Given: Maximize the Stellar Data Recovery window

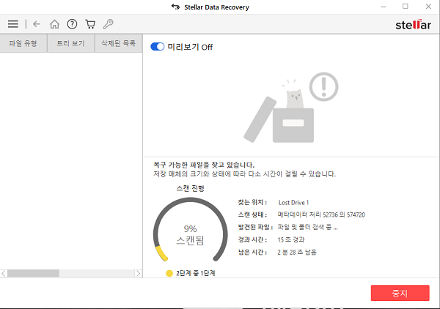Looking at the screenshot, I should 406,7.
